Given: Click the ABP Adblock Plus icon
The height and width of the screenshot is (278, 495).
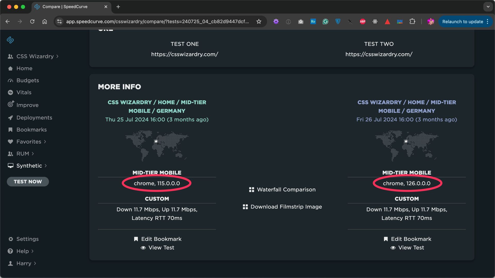Looking at the screenshot, I should [362, 22].
